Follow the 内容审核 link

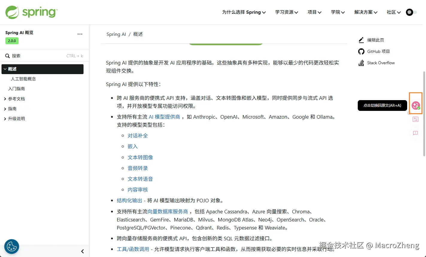coord(138,190)
